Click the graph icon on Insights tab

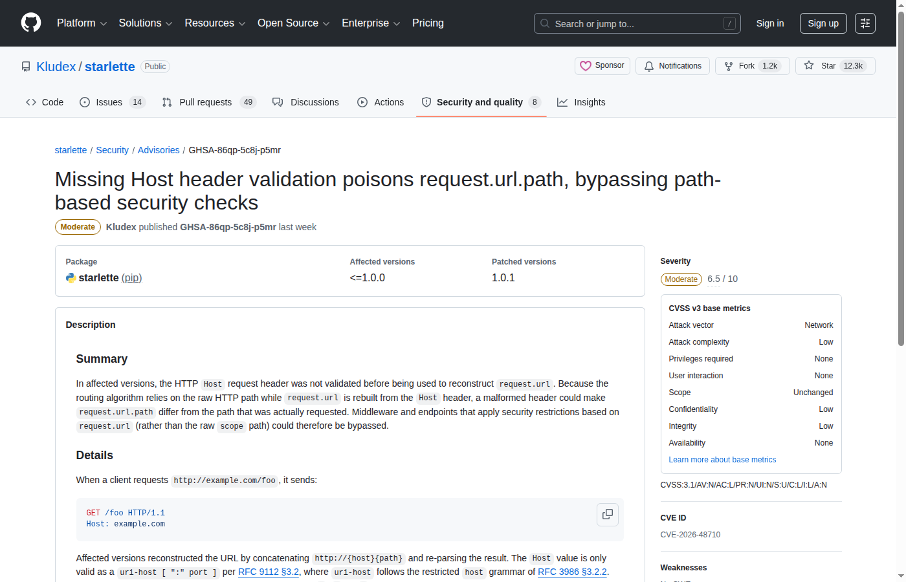pos(562,102)
